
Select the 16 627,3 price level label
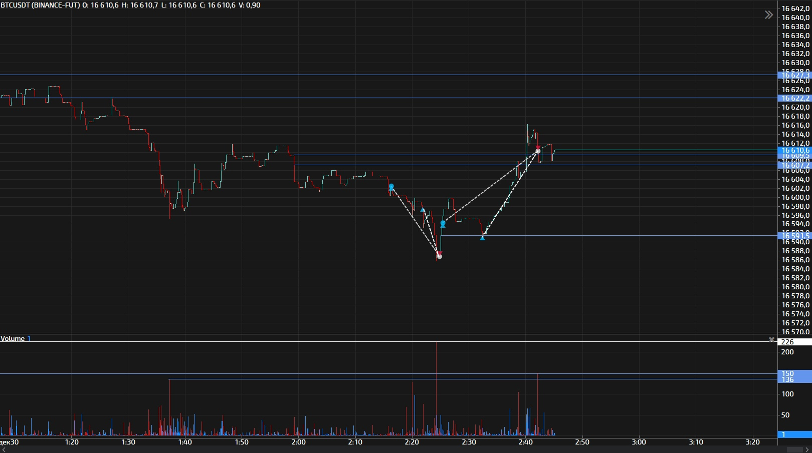tap(794, 75)
